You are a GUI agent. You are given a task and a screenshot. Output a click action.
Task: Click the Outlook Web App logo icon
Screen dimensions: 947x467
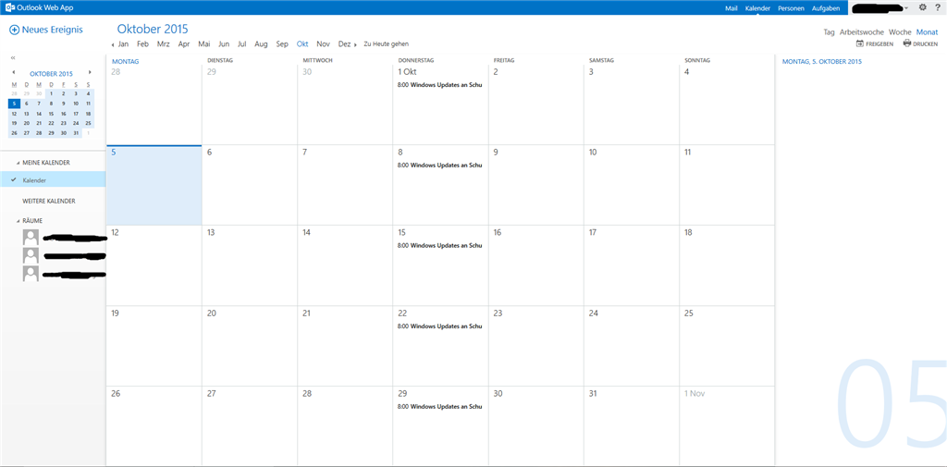tap(9, 7)
